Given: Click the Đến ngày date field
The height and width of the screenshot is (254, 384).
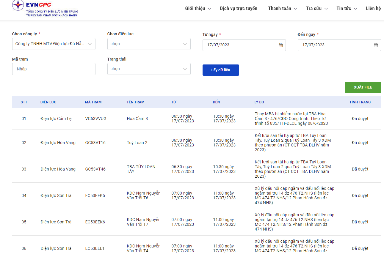Looking at the screenshot, I should tap(339, 45).
